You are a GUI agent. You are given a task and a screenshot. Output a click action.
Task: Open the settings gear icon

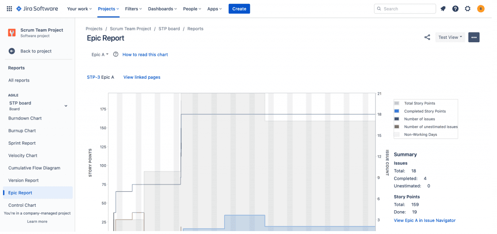(468, 9)
